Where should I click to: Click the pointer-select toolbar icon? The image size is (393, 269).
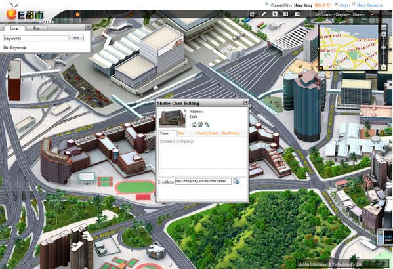point(275,14)
